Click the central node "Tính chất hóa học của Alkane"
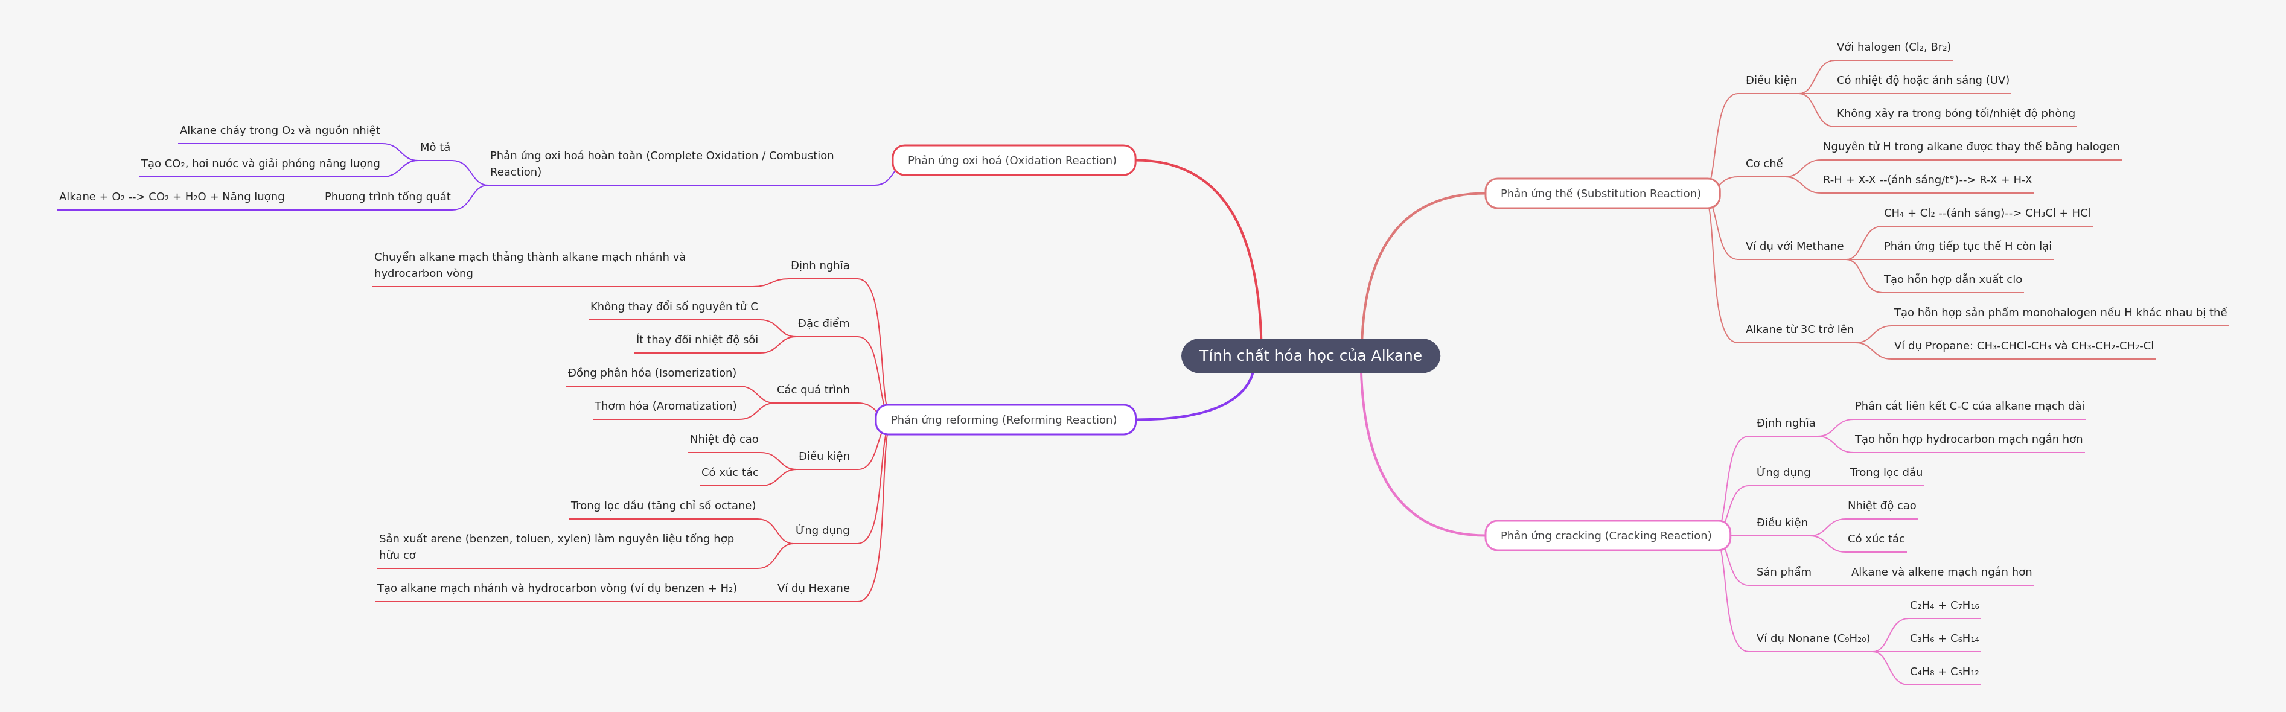The image size is (2286, 712). coord(1310,355)
